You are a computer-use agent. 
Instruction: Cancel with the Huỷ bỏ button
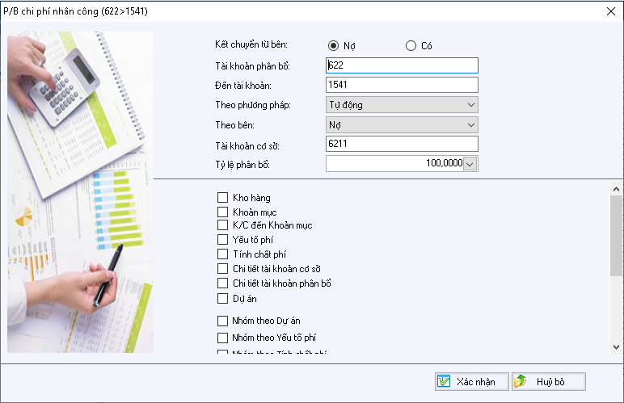548,381
